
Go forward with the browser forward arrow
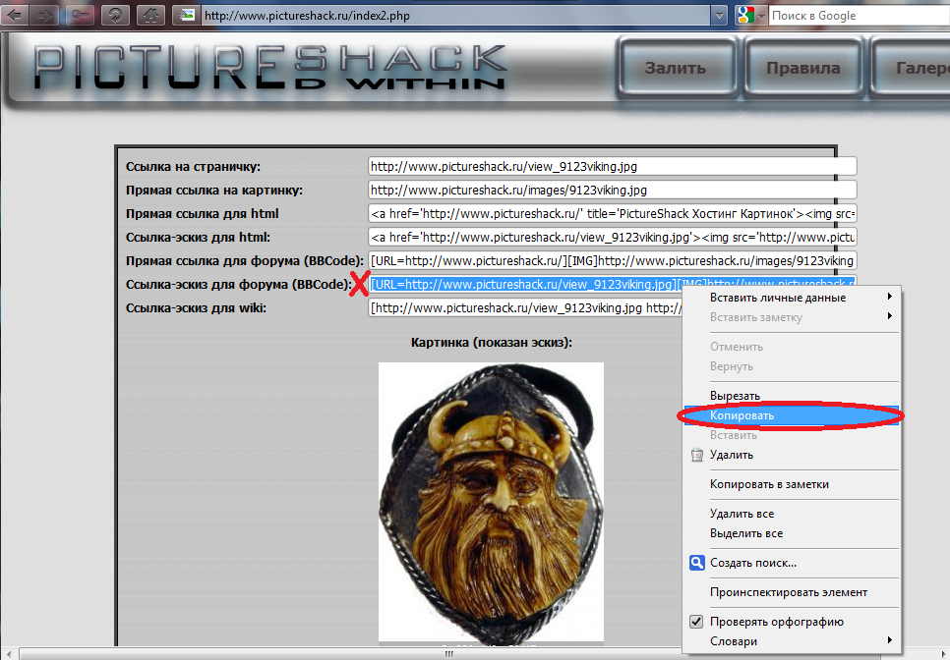[45, 15]
